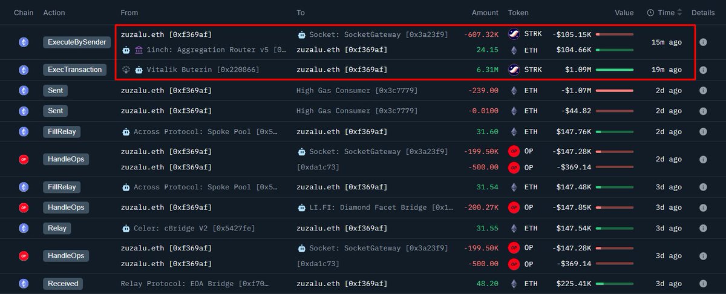Open Relay Protocol: EOA Bridge address
The height and width of the screenshot is (294, 726).
194,283
